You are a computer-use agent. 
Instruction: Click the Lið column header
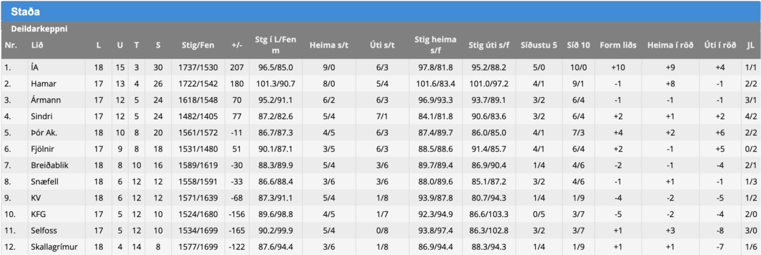[36, 45]
